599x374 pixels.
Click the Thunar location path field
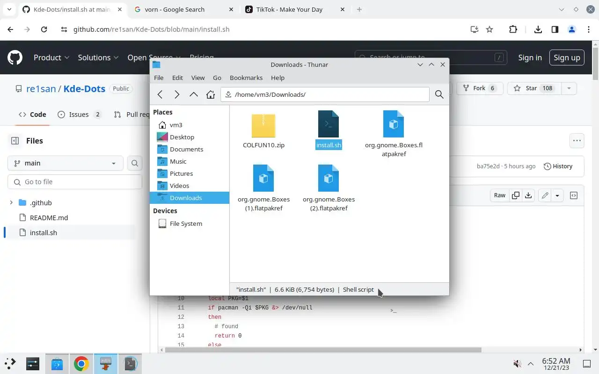(325, 94)
